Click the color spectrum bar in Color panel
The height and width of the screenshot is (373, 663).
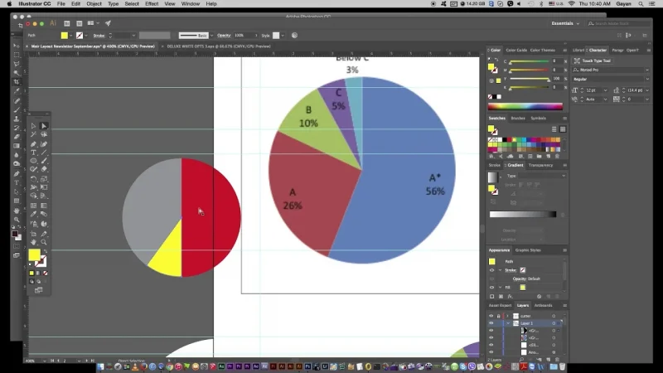(525, 106)
